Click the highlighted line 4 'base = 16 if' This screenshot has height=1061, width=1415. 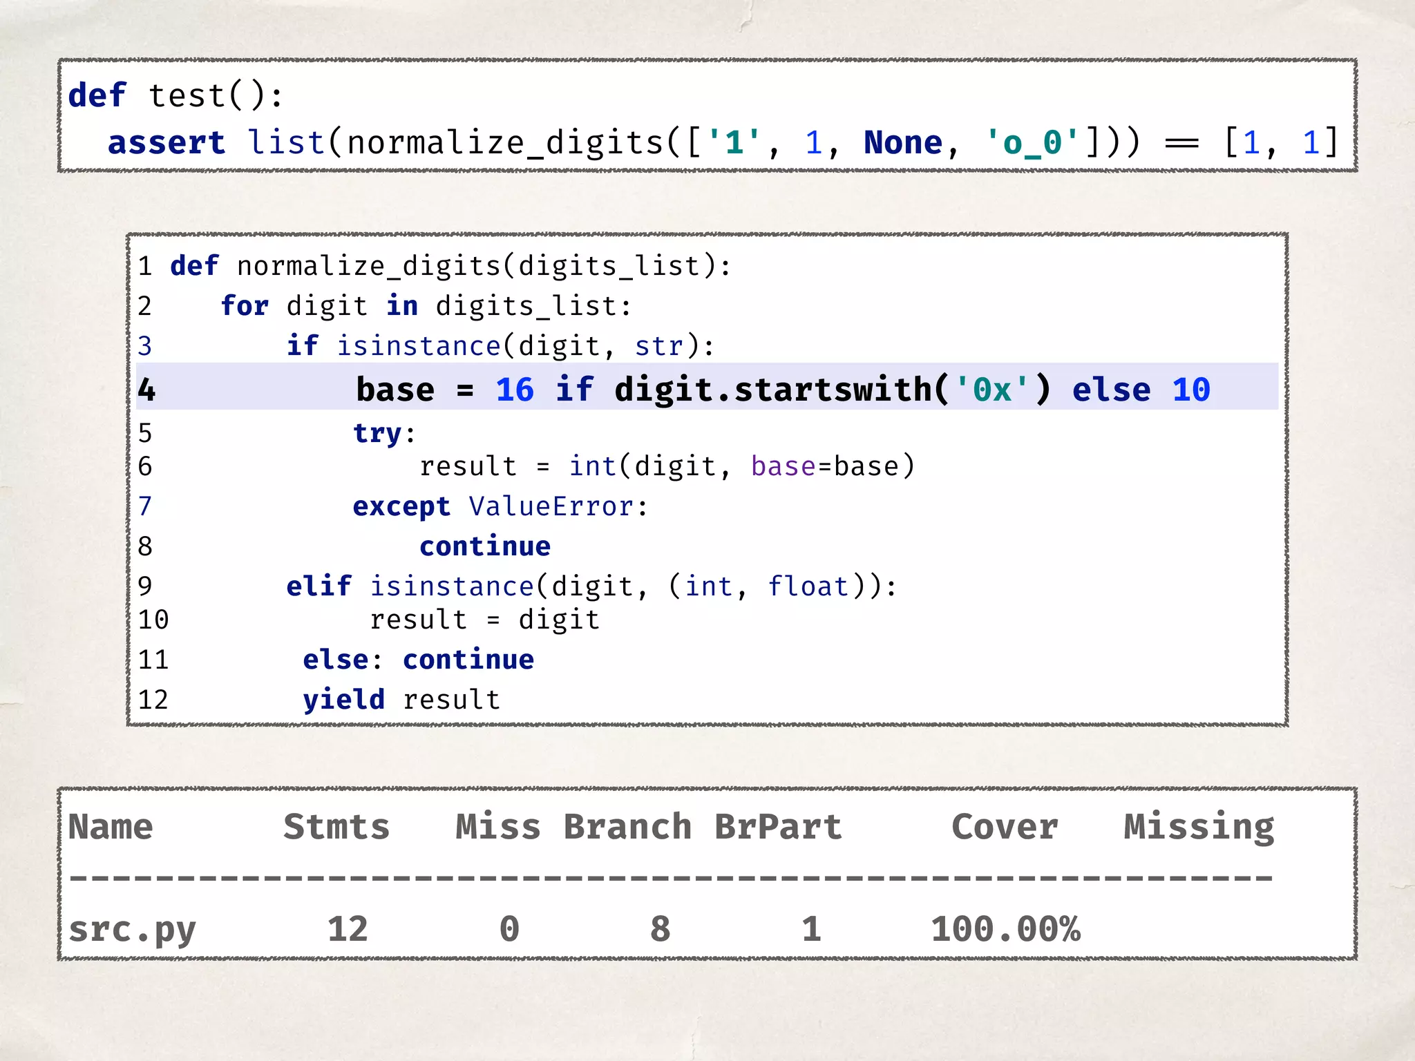pos(707,388)
